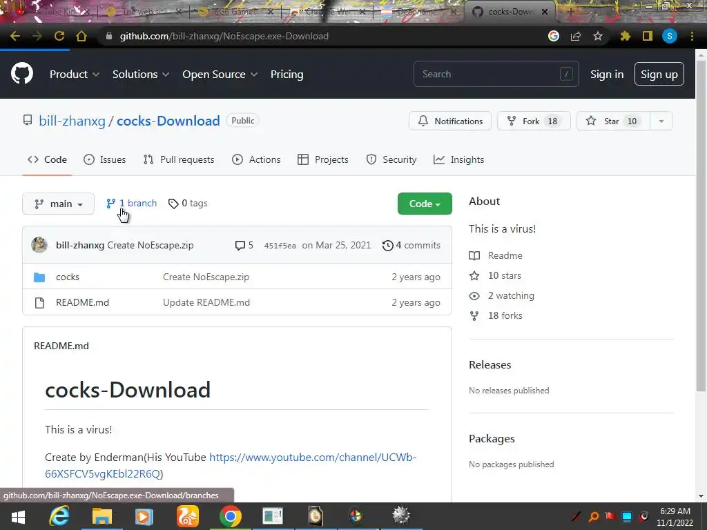
Task: Open the Enderman YouTube channel link
Action: (x=231, y=465)
